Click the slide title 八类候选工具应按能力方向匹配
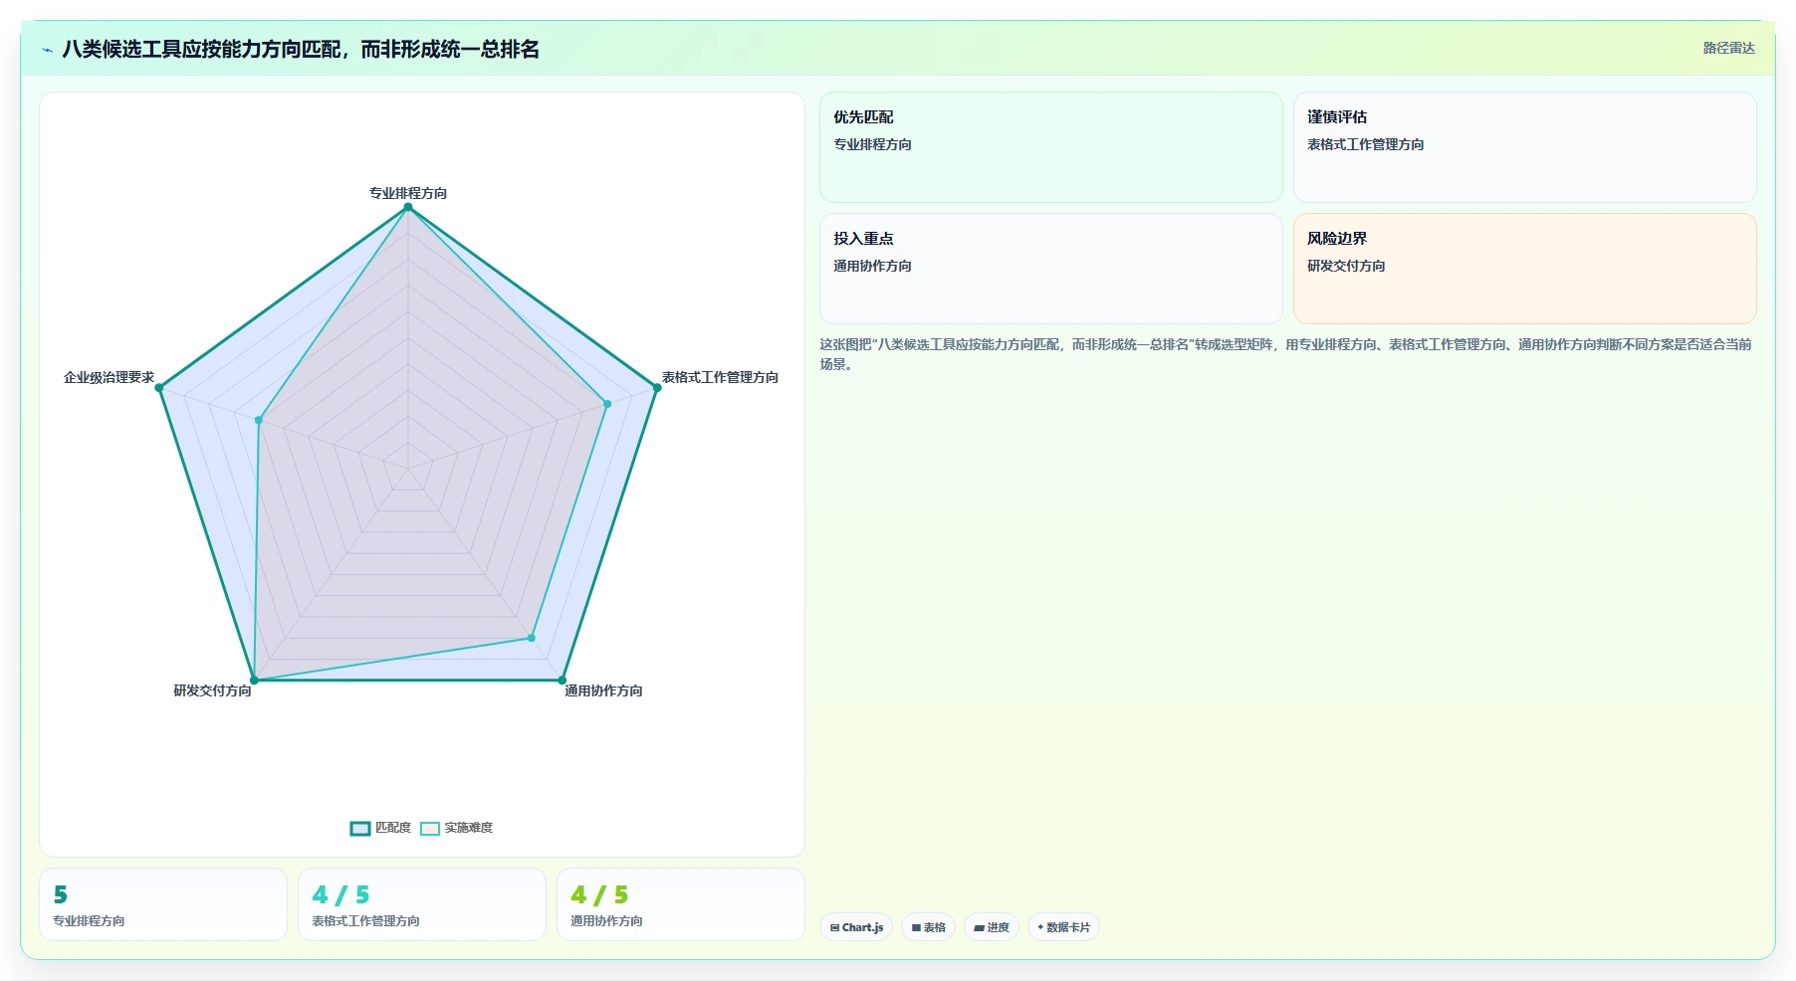Image resolution: width=1796 pixels, height=981 pixels. (301, 49)
